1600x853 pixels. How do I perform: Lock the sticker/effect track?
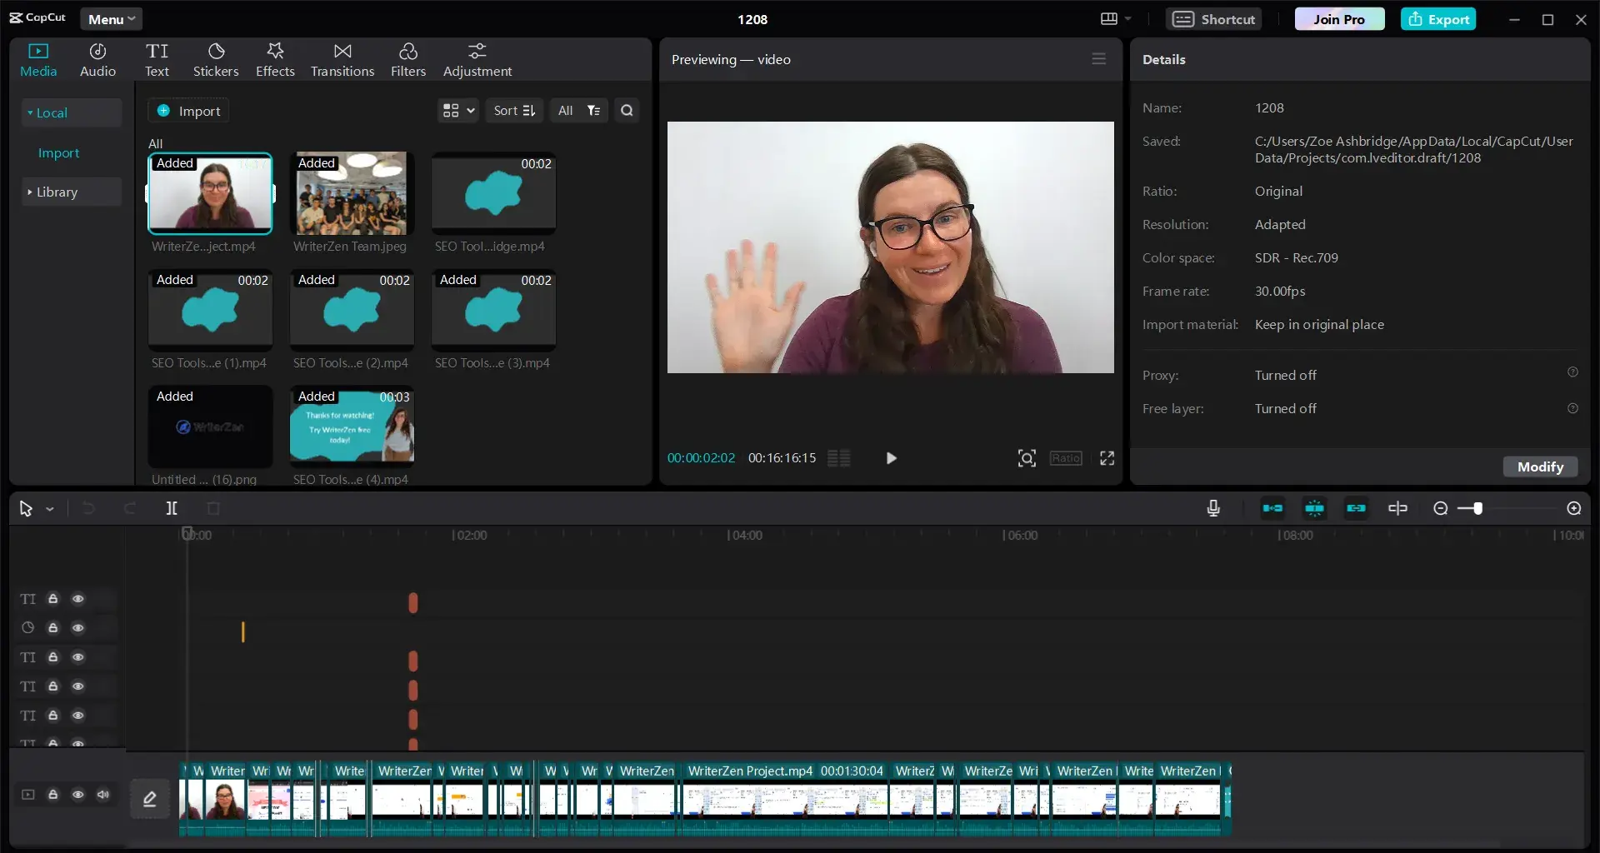[53, 628]
